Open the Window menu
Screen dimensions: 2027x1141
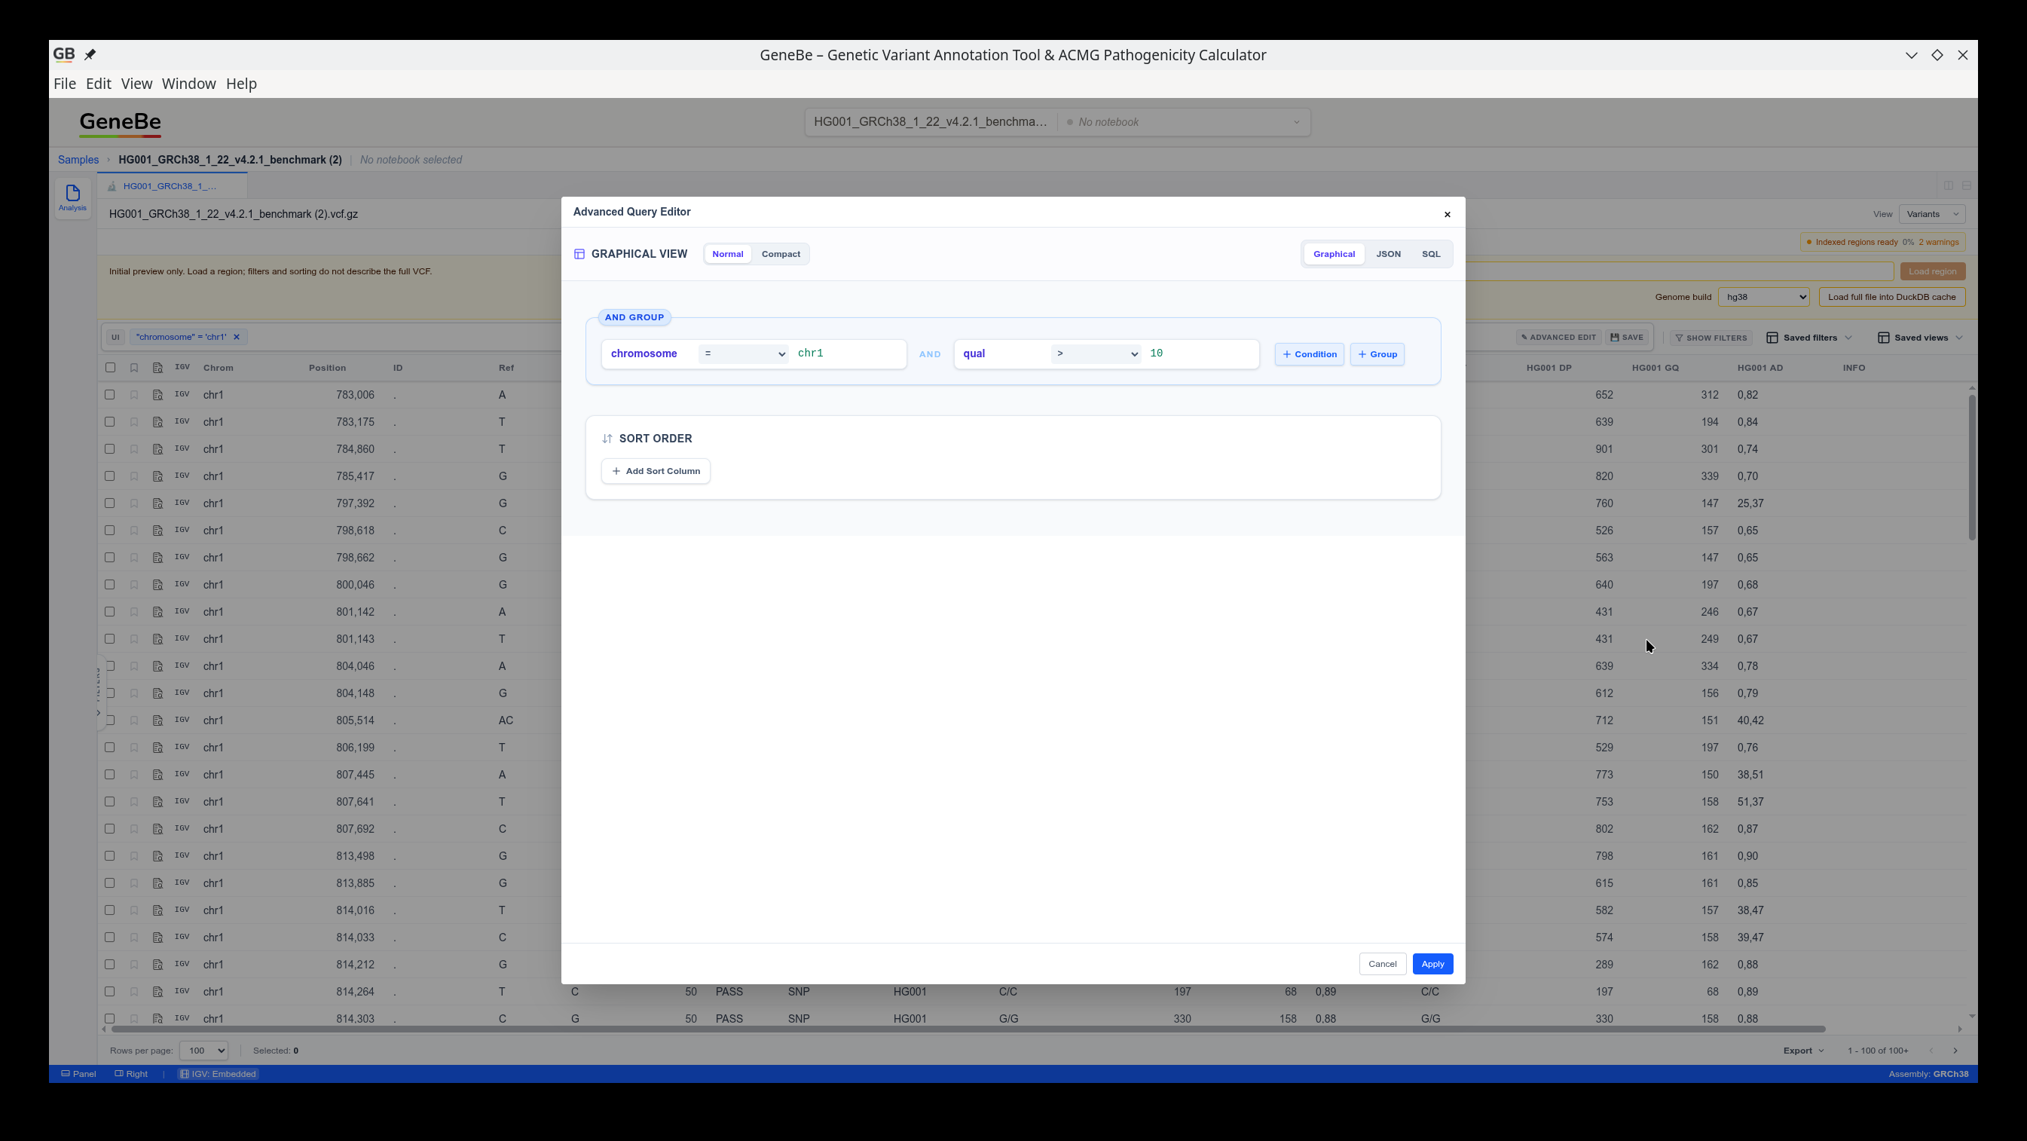point(189,84)
